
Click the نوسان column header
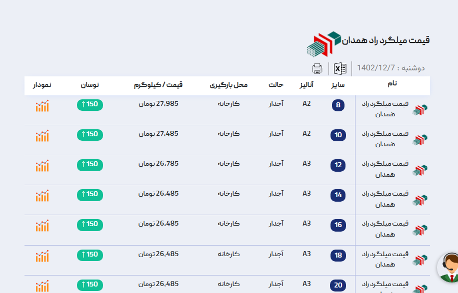[x=90, y=85]
